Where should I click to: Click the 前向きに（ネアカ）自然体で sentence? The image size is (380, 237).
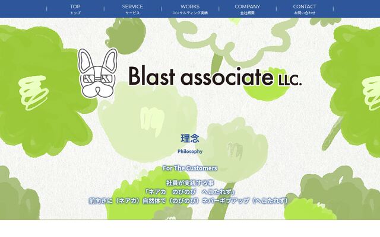tap(189, 201)
